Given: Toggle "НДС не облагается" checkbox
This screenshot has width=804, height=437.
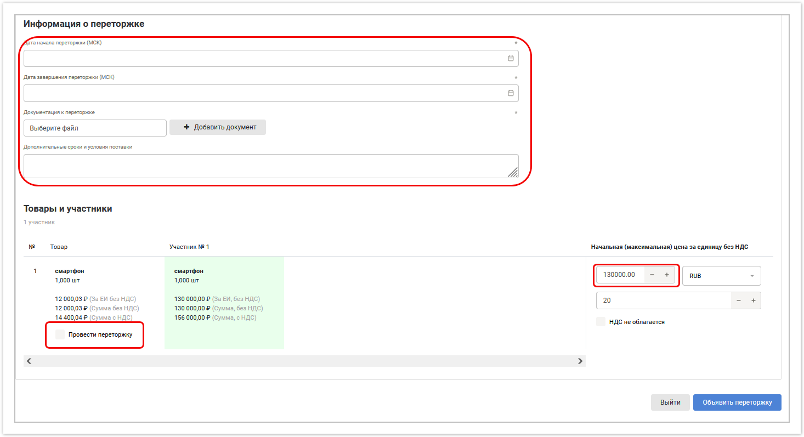Looking at the screenshot, I should (x=601, y=322).
